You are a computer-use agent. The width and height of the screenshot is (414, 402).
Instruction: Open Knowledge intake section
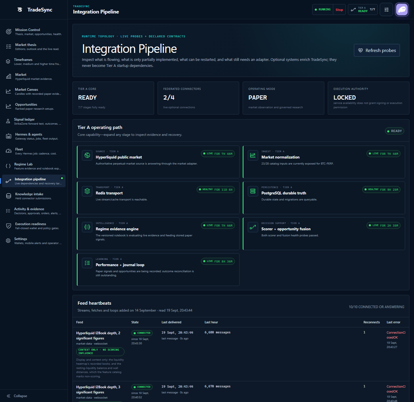point(34,196)
